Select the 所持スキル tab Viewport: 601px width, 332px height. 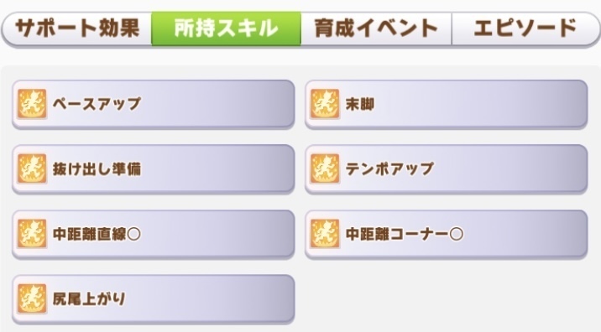[x=226, y=29]
